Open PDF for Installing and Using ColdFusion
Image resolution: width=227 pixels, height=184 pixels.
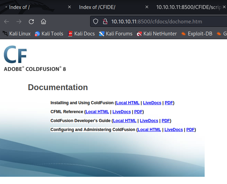point(169,103)
